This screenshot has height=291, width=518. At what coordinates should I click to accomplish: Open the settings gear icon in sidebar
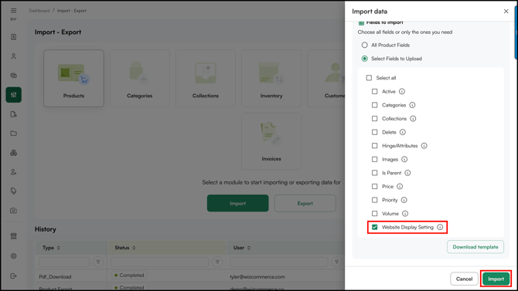pyautogui.click(x=14, y=256)
